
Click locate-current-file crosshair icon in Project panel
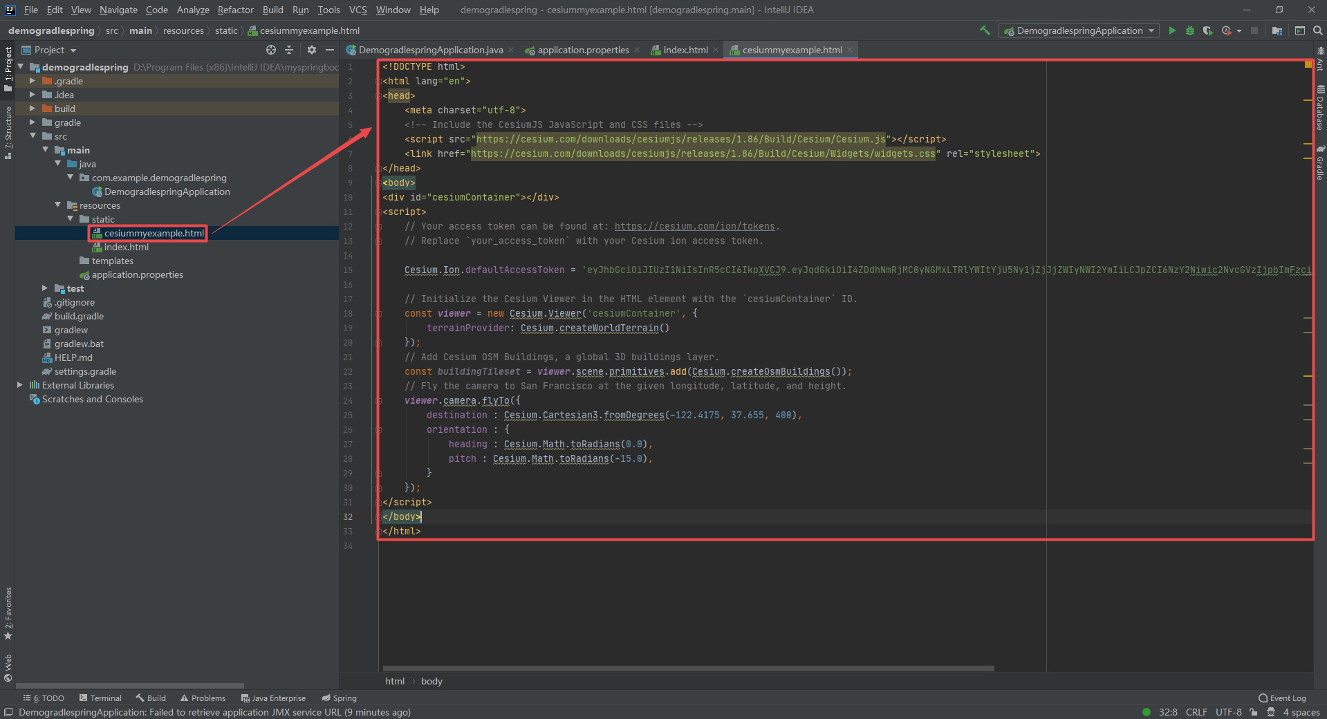click(271, 50)
